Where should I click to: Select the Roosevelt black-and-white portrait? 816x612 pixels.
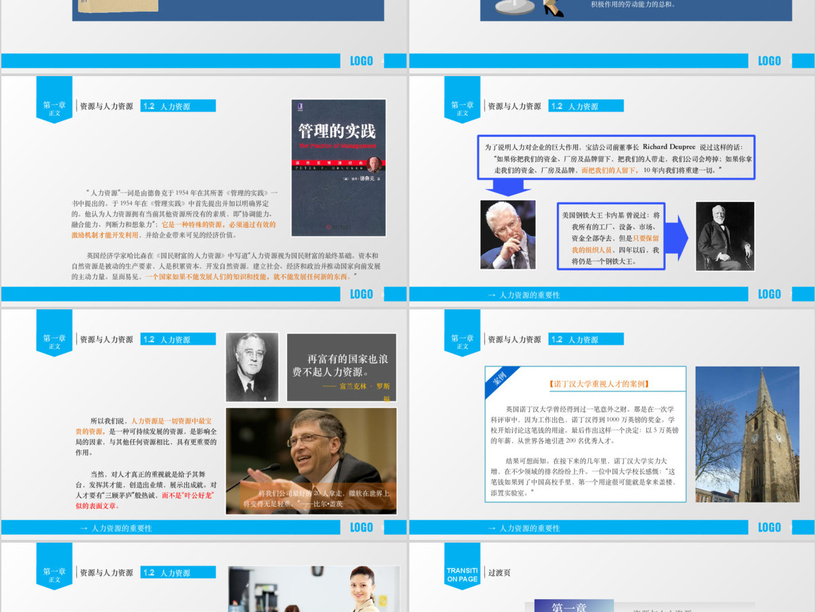[x=252, y=367]
